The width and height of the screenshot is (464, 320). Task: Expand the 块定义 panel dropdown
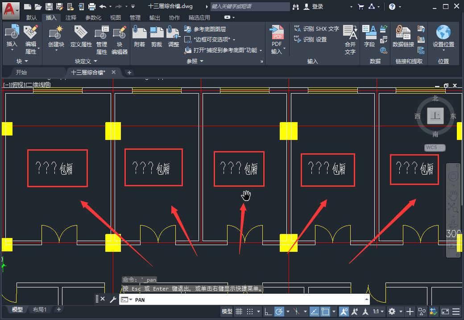pos(86,61)
